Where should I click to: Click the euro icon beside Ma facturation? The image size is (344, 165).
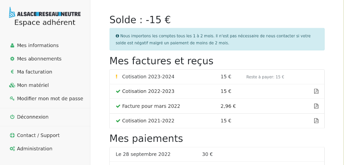click(12, 72)
